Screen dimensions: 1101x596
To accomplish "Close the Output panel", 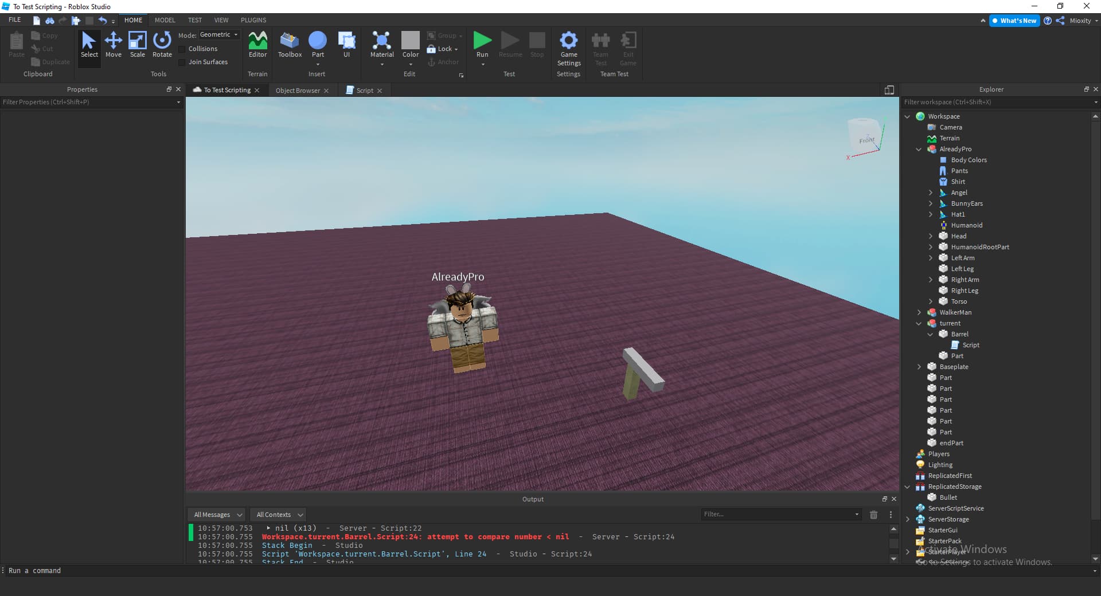I will click(x=894, y=499).
